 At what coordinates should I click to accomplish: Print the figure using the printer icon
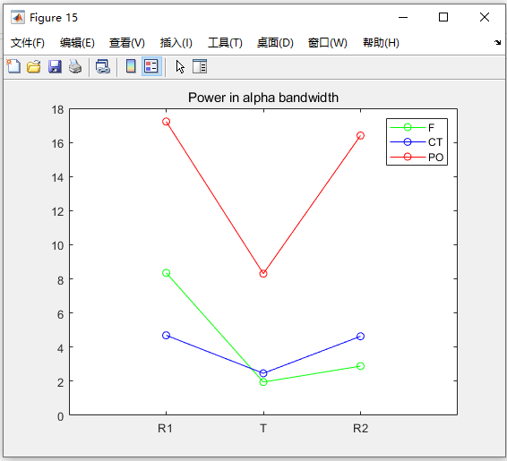(75, 66)
